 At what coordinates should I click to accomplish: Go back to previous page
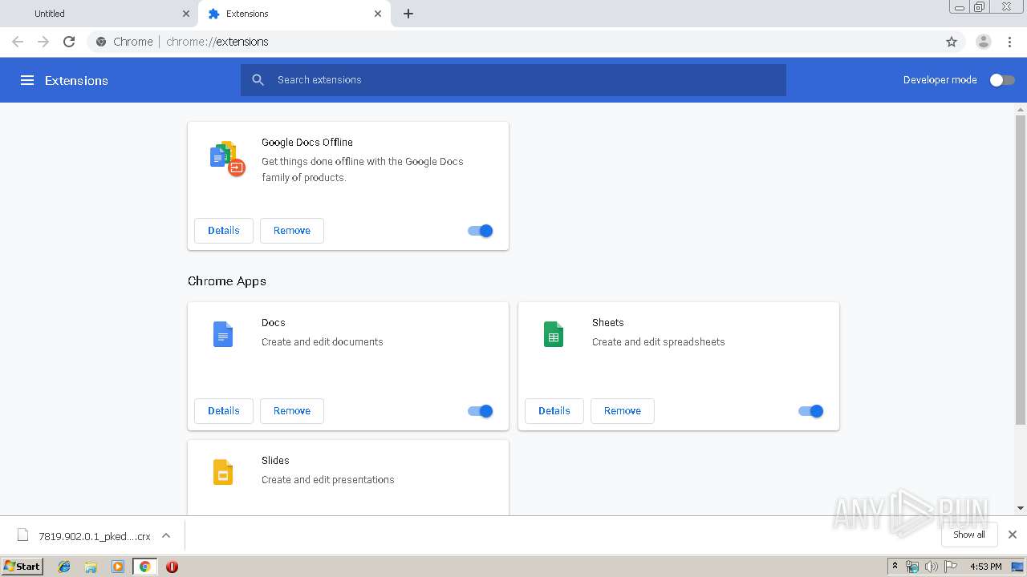[x=18, y=42]
